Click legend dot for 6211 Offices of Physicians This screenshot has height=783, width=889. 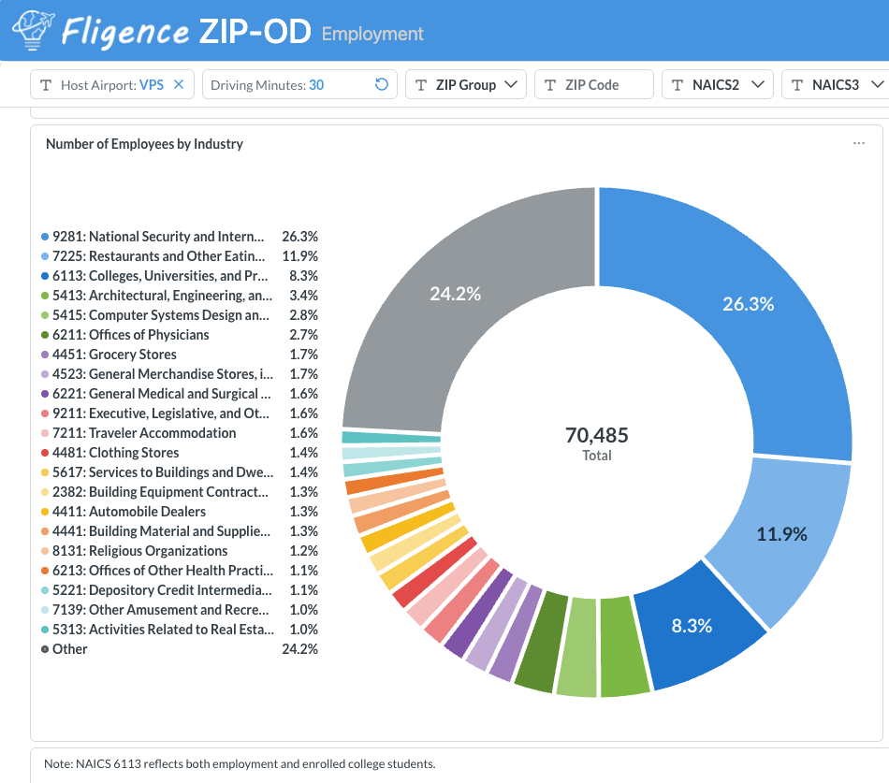click(45, 335)
